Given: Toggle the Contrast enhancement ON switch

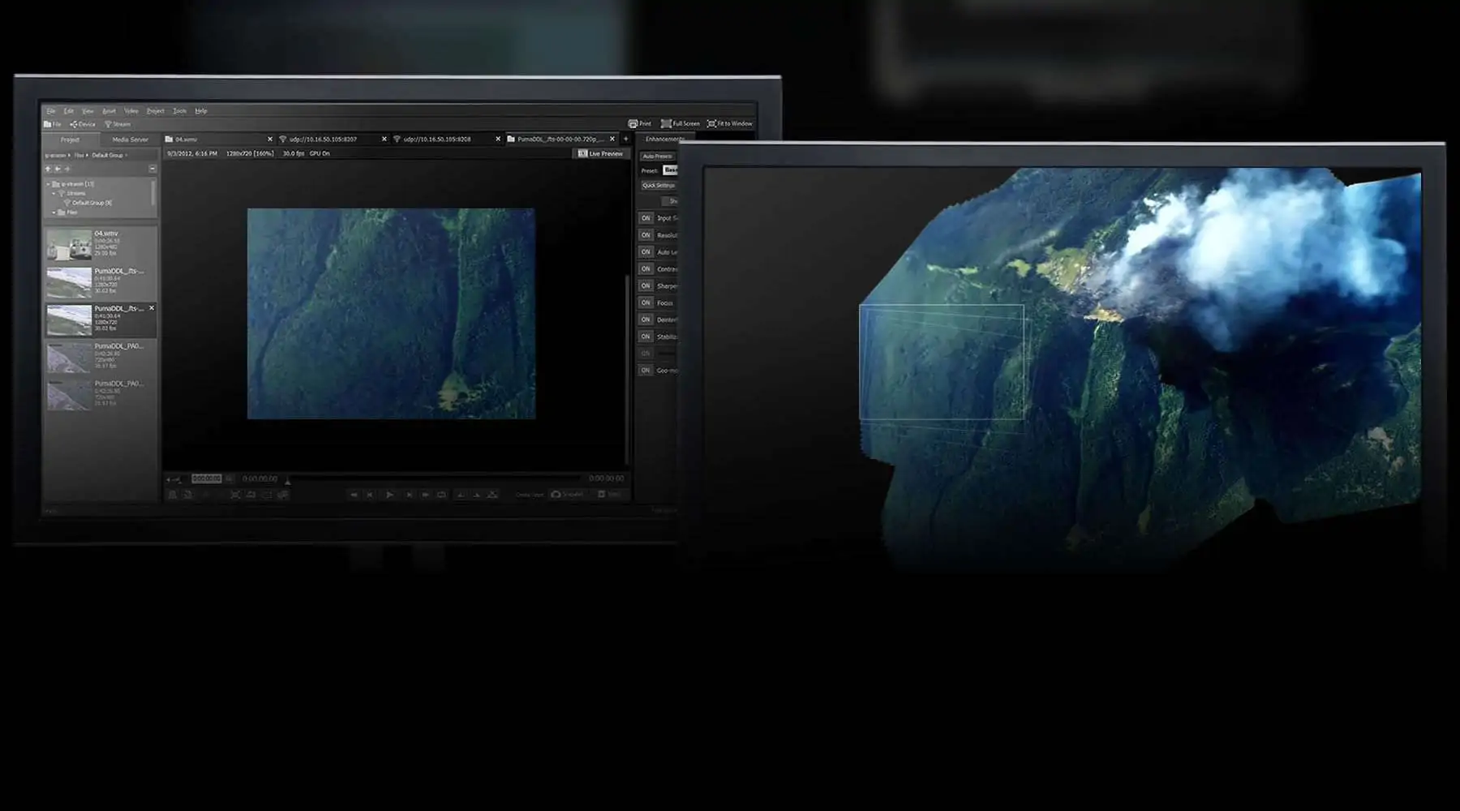Looking at the screenshot, I should coord(646,268).
